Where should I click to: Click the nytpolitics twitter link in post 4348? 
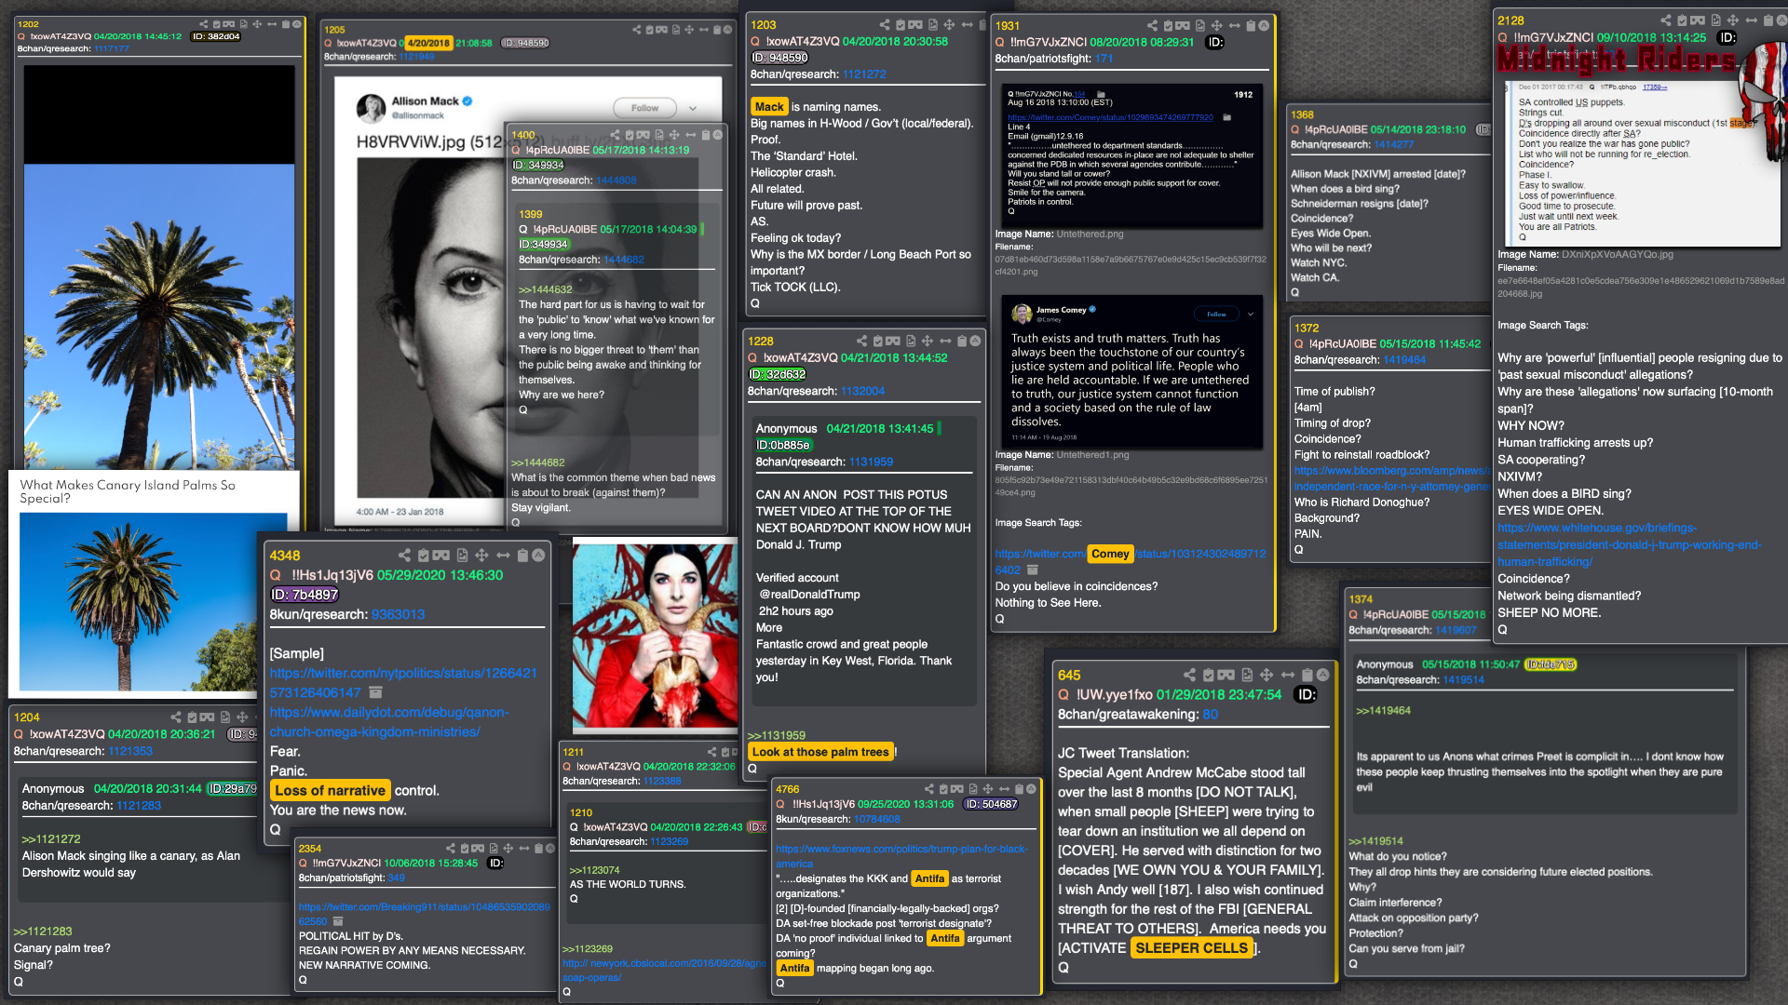click(403, 683)
